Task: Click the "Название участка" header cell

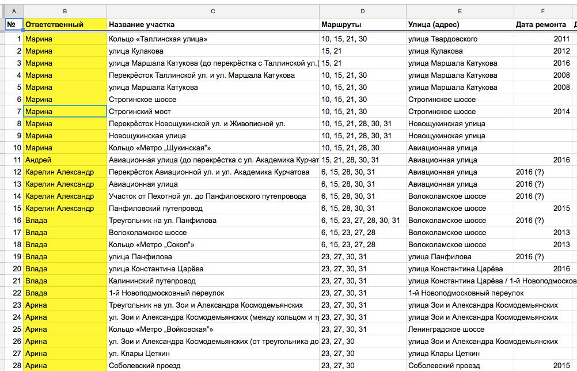Action: [212, 25]
